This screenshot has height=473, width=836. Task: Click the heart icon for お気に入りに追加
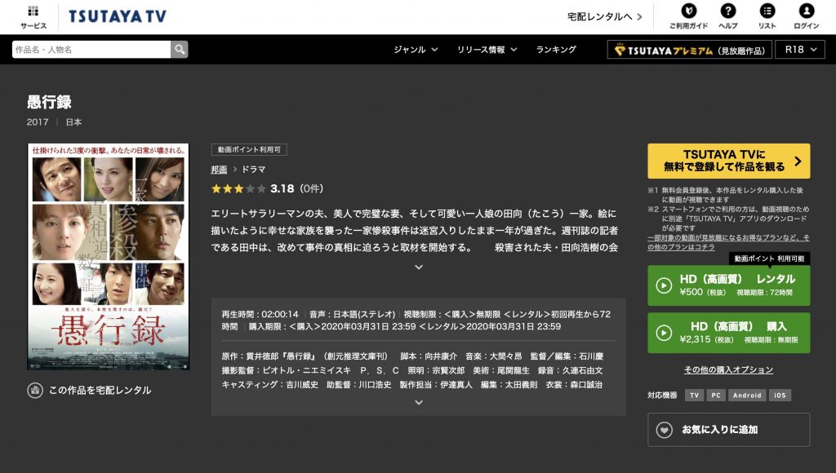click(x=665, y=430)
